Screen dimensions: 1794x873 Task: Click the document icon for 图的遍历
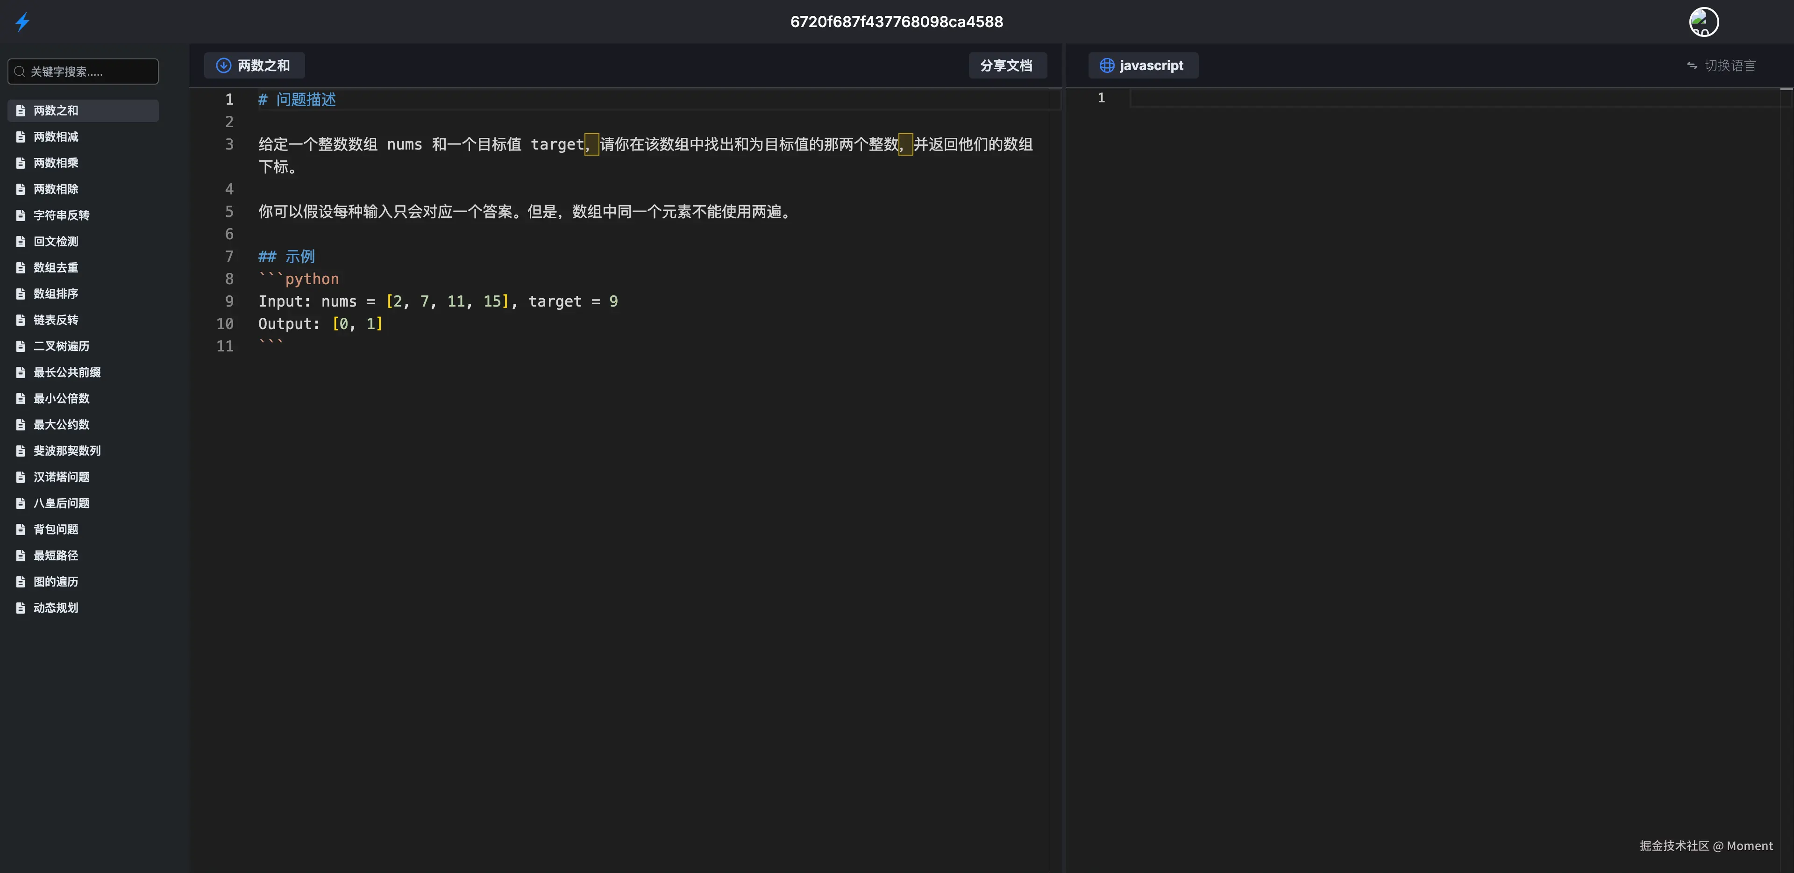[x=21, y=582]
